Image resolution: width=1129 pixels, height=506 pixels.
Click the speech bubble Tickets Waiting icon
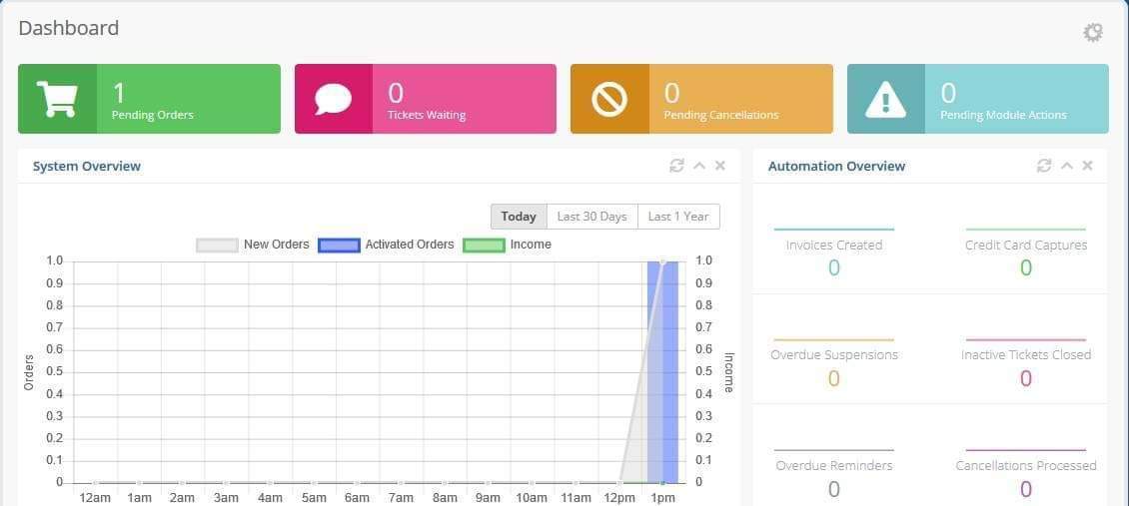[x=334, y=99]
